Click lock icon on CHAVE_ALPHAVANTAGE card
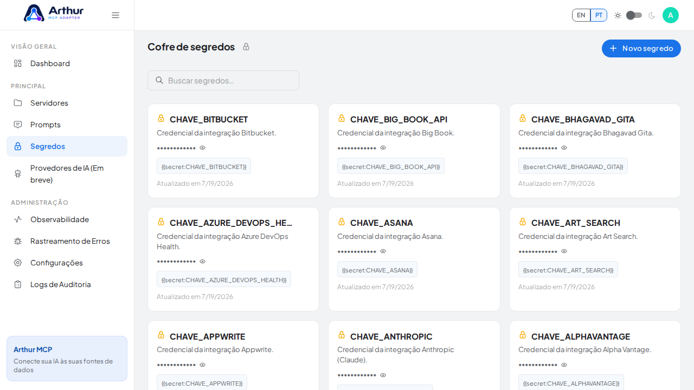694x390 pixels. [523, 335]
